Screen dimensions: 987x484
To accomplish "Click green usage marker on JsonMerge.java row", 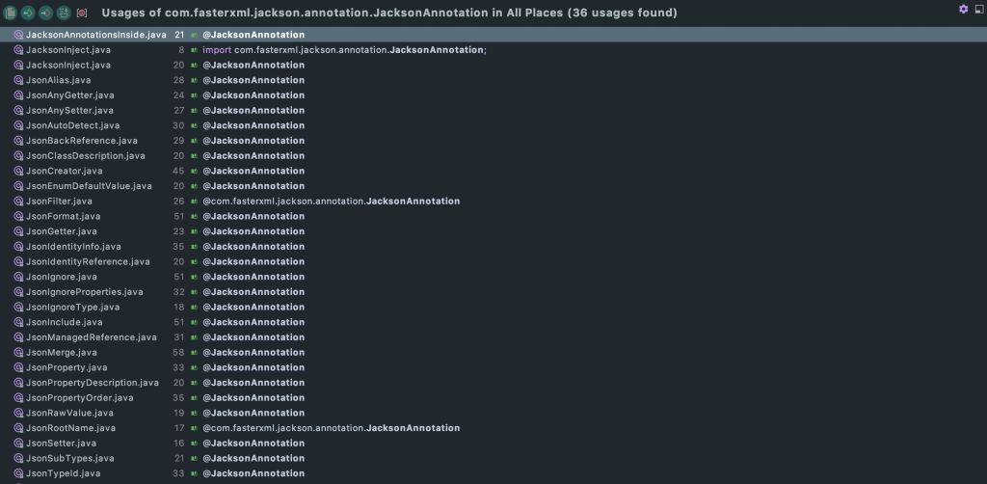I will (x=194, y=353).
